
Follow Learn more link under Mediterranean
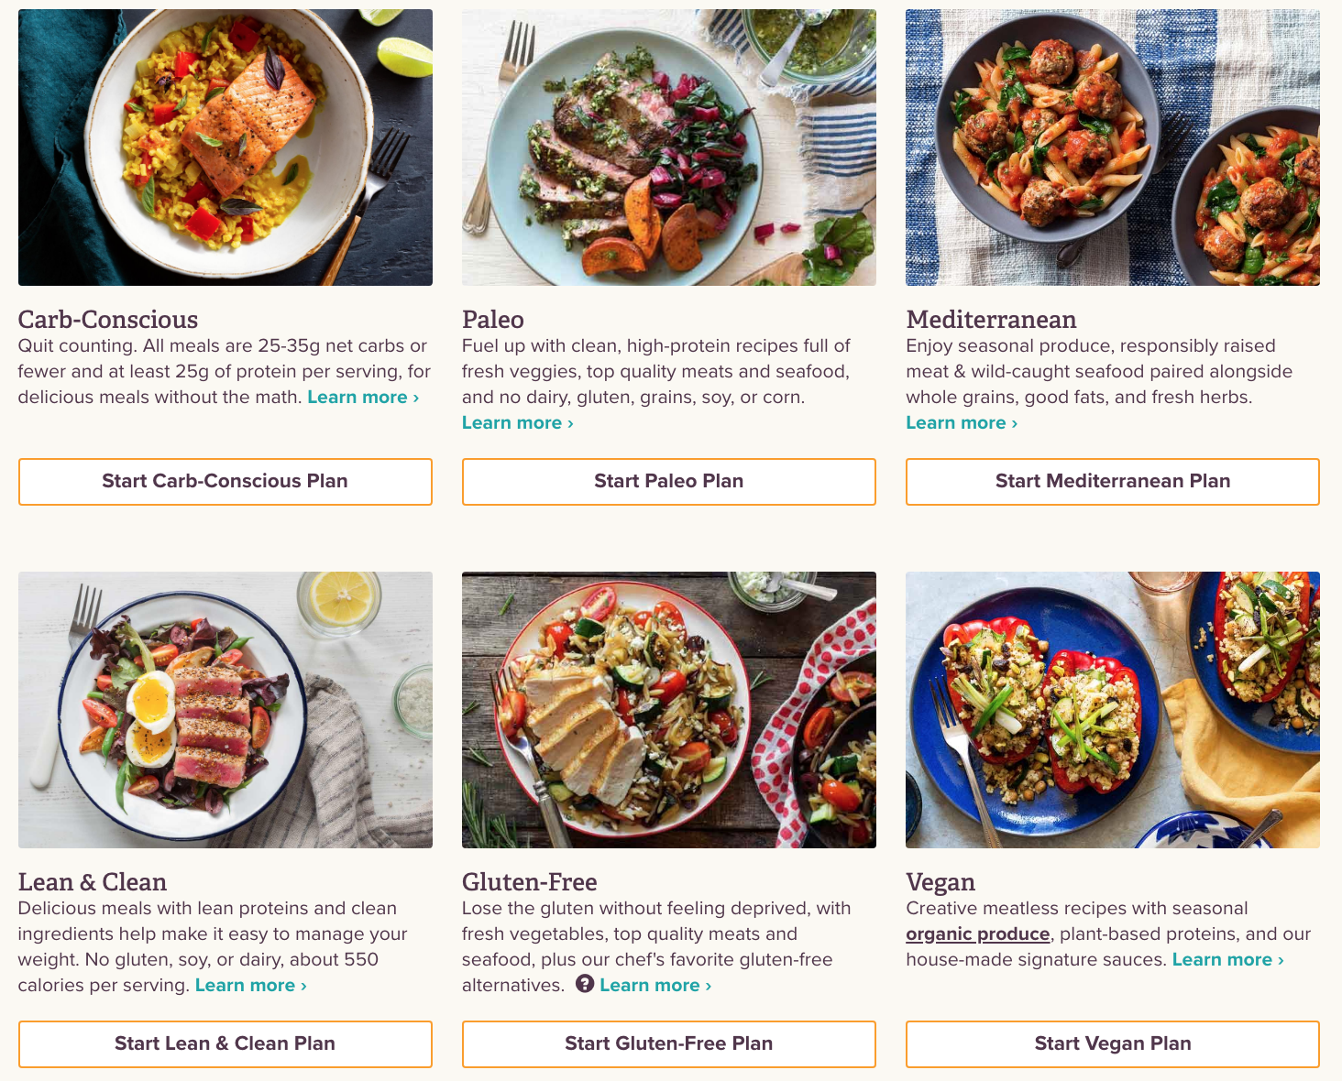coord(962,423)
